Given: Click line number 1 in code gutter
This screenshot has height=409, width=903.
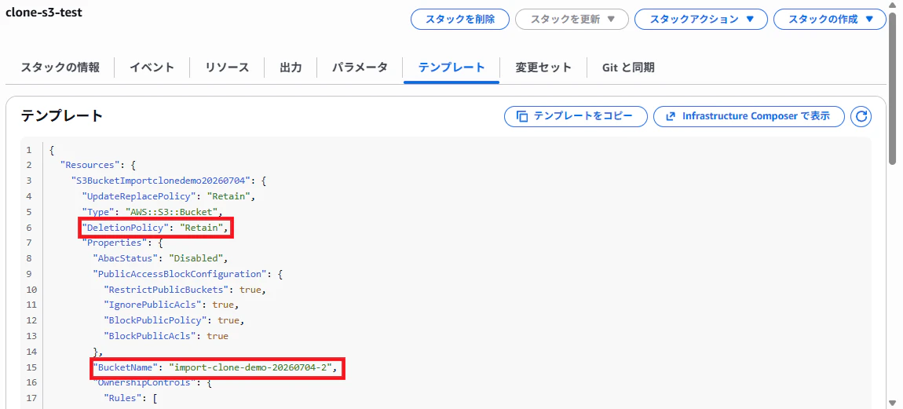Looking at the screenshot, I should (29, 151).
